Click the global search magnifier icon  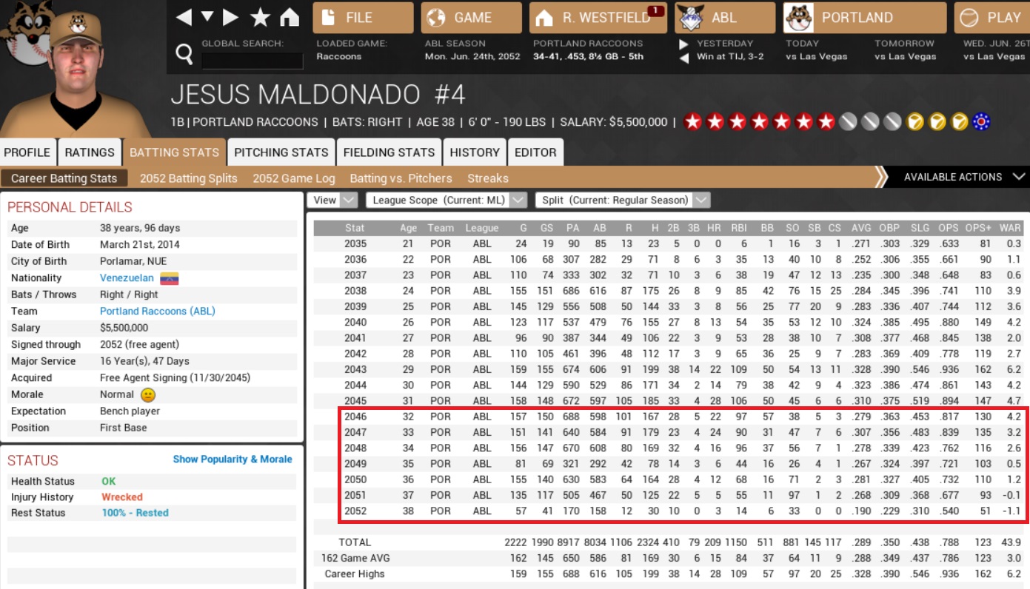pyautogui.click(x=184, y=53)
